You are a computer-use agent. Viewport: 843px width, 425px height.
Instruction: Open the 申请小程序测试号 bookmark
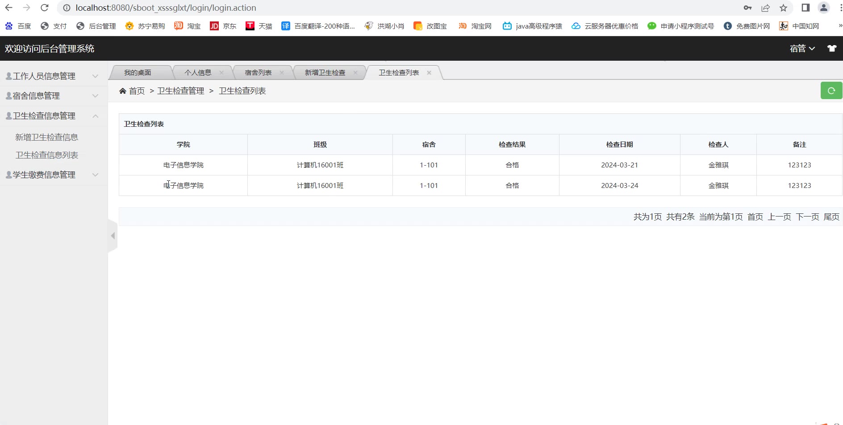pos(680,26)
